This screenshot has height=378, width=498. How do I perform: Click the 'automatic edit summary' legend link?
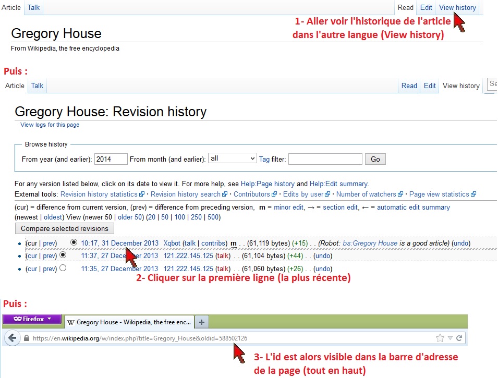point(414,207)
